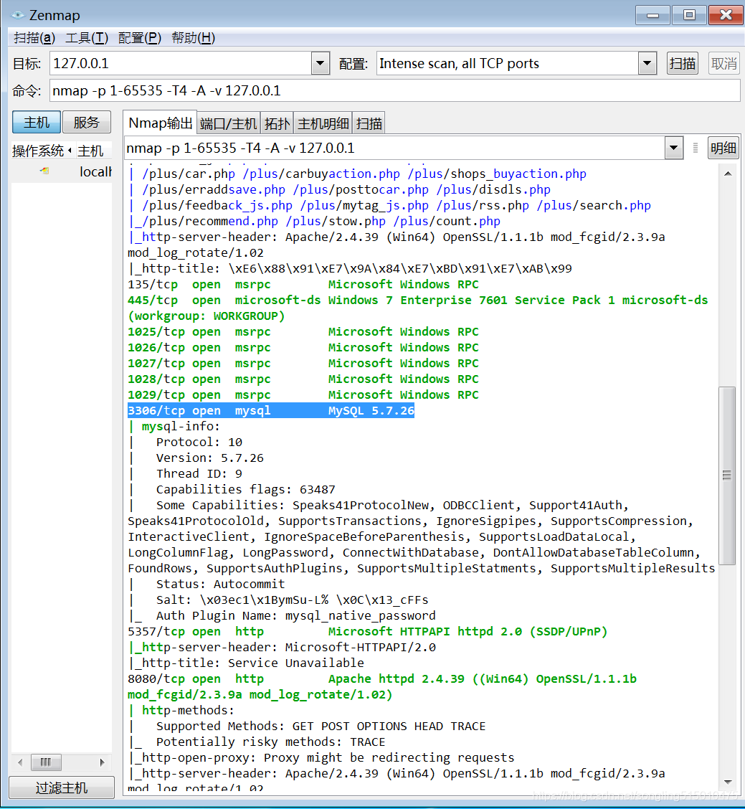This screenshot has width=745, height=809.
Task: Click the host list horizontal scrollbar thumb
Action: pyautogui.click(x=46, y=762)
